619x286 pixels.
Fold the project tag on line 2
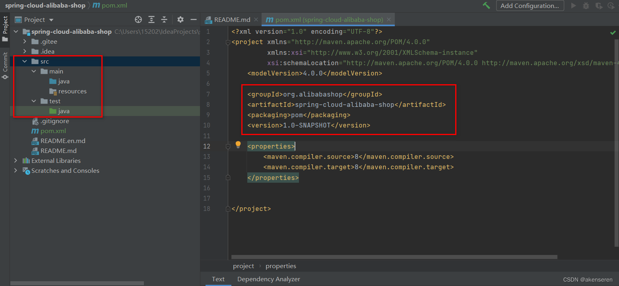228,42
